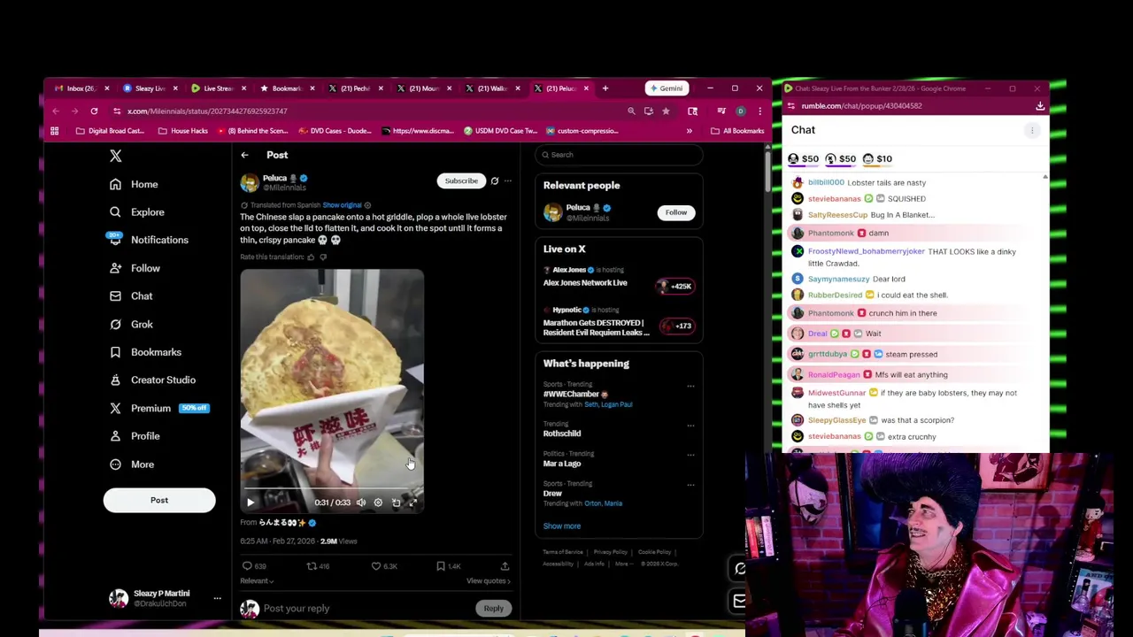
Task: Like the post with the heart
Action: (x=384, y=566)
